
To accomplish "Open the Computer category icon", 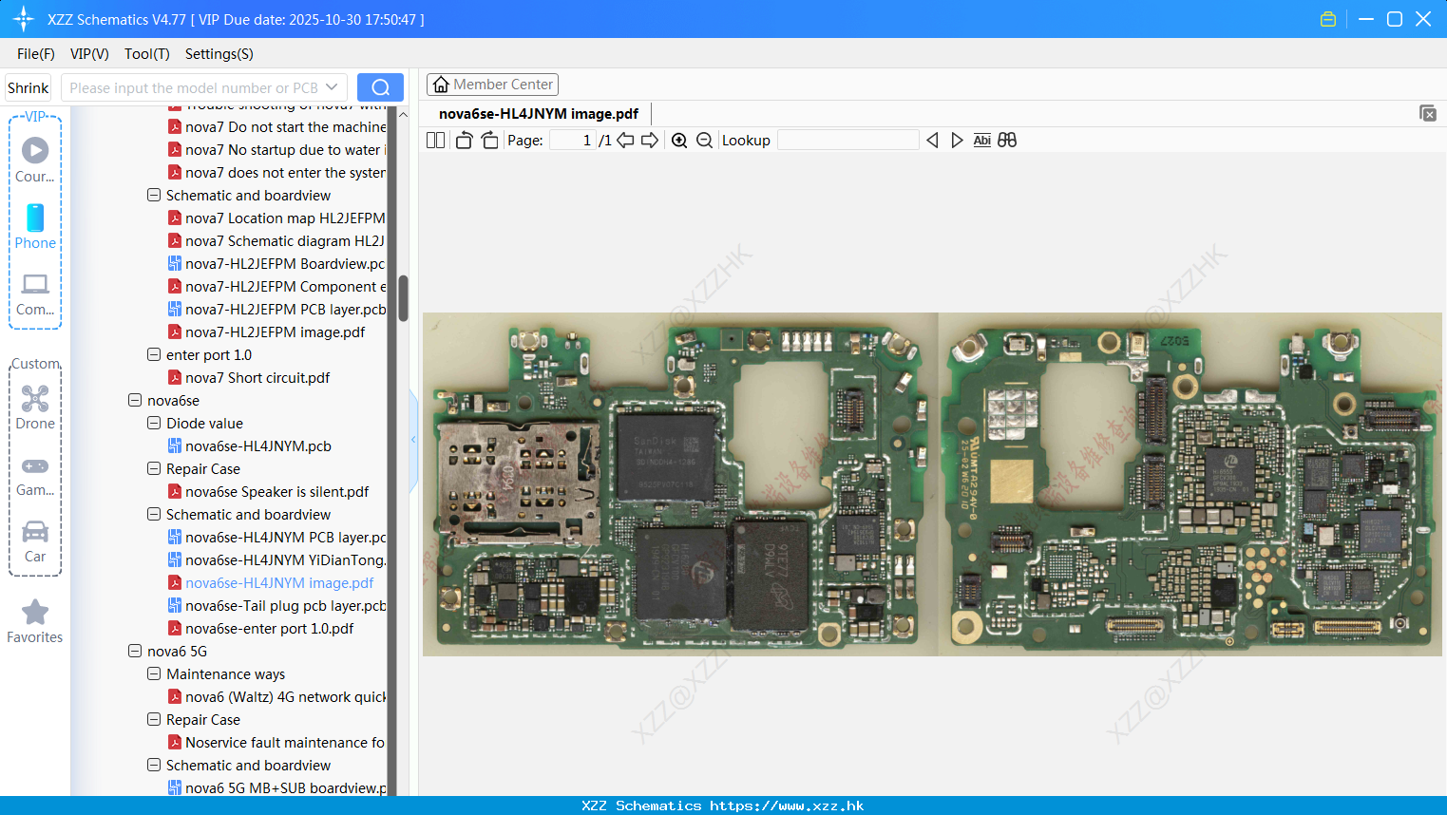I will [x=35, y=294].
